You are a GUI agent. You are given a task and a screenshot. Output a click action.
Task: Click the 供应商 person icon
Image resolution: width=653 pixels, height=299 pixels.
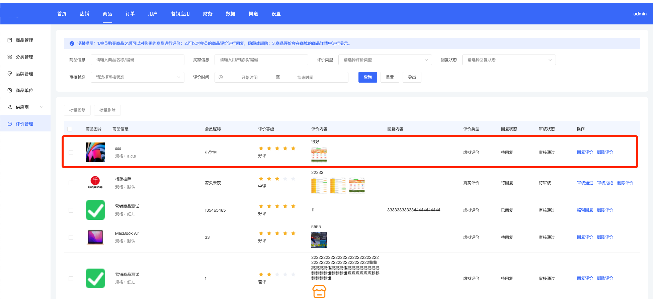10,107
